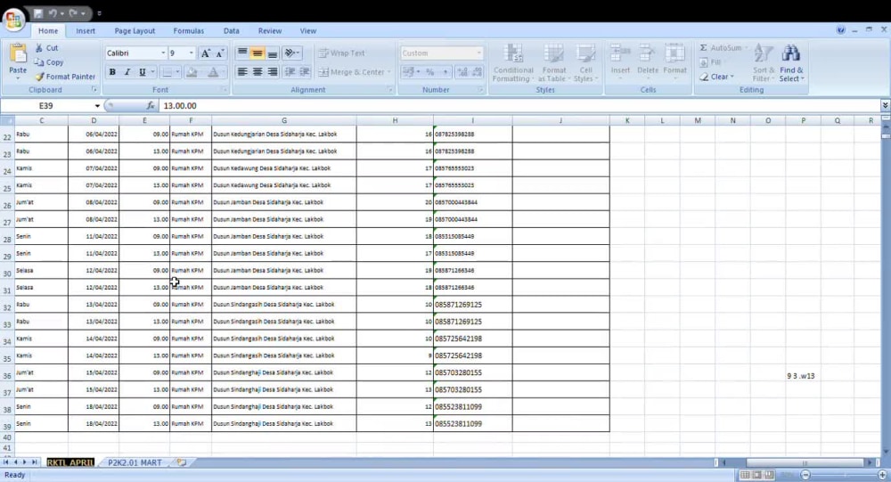Expand the formula bar
The height and width of the screenshot is (482, 891).
tap(885, 105)
